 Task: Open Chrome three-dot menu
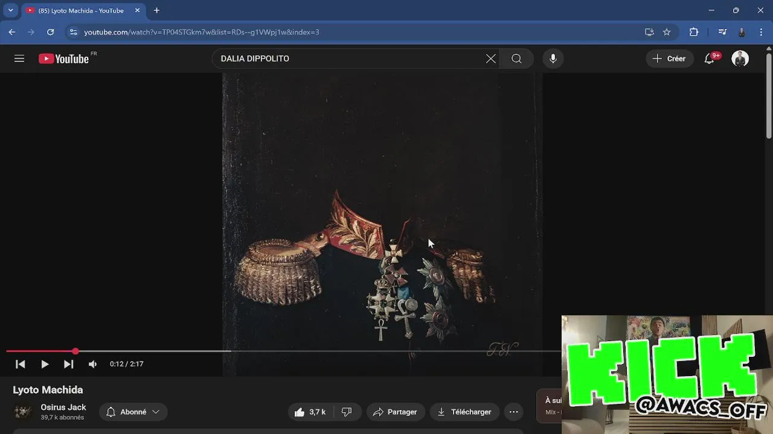coord(761,32)
